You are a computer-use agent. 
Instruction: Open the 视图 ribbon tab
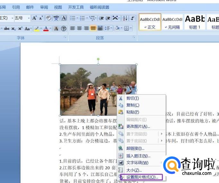click(58, 7)
